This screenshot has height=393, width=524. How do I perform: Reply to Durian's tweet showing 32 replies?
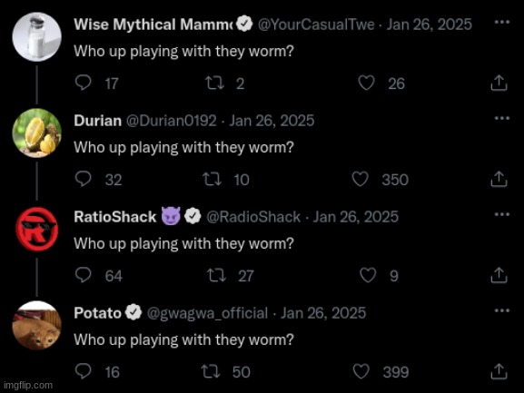83,180
